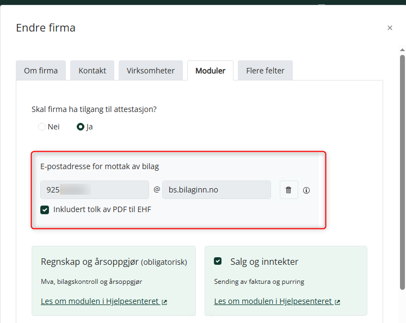Select Ja for attestasjon access
Screen dimensions: 406x323
[80, 127]
